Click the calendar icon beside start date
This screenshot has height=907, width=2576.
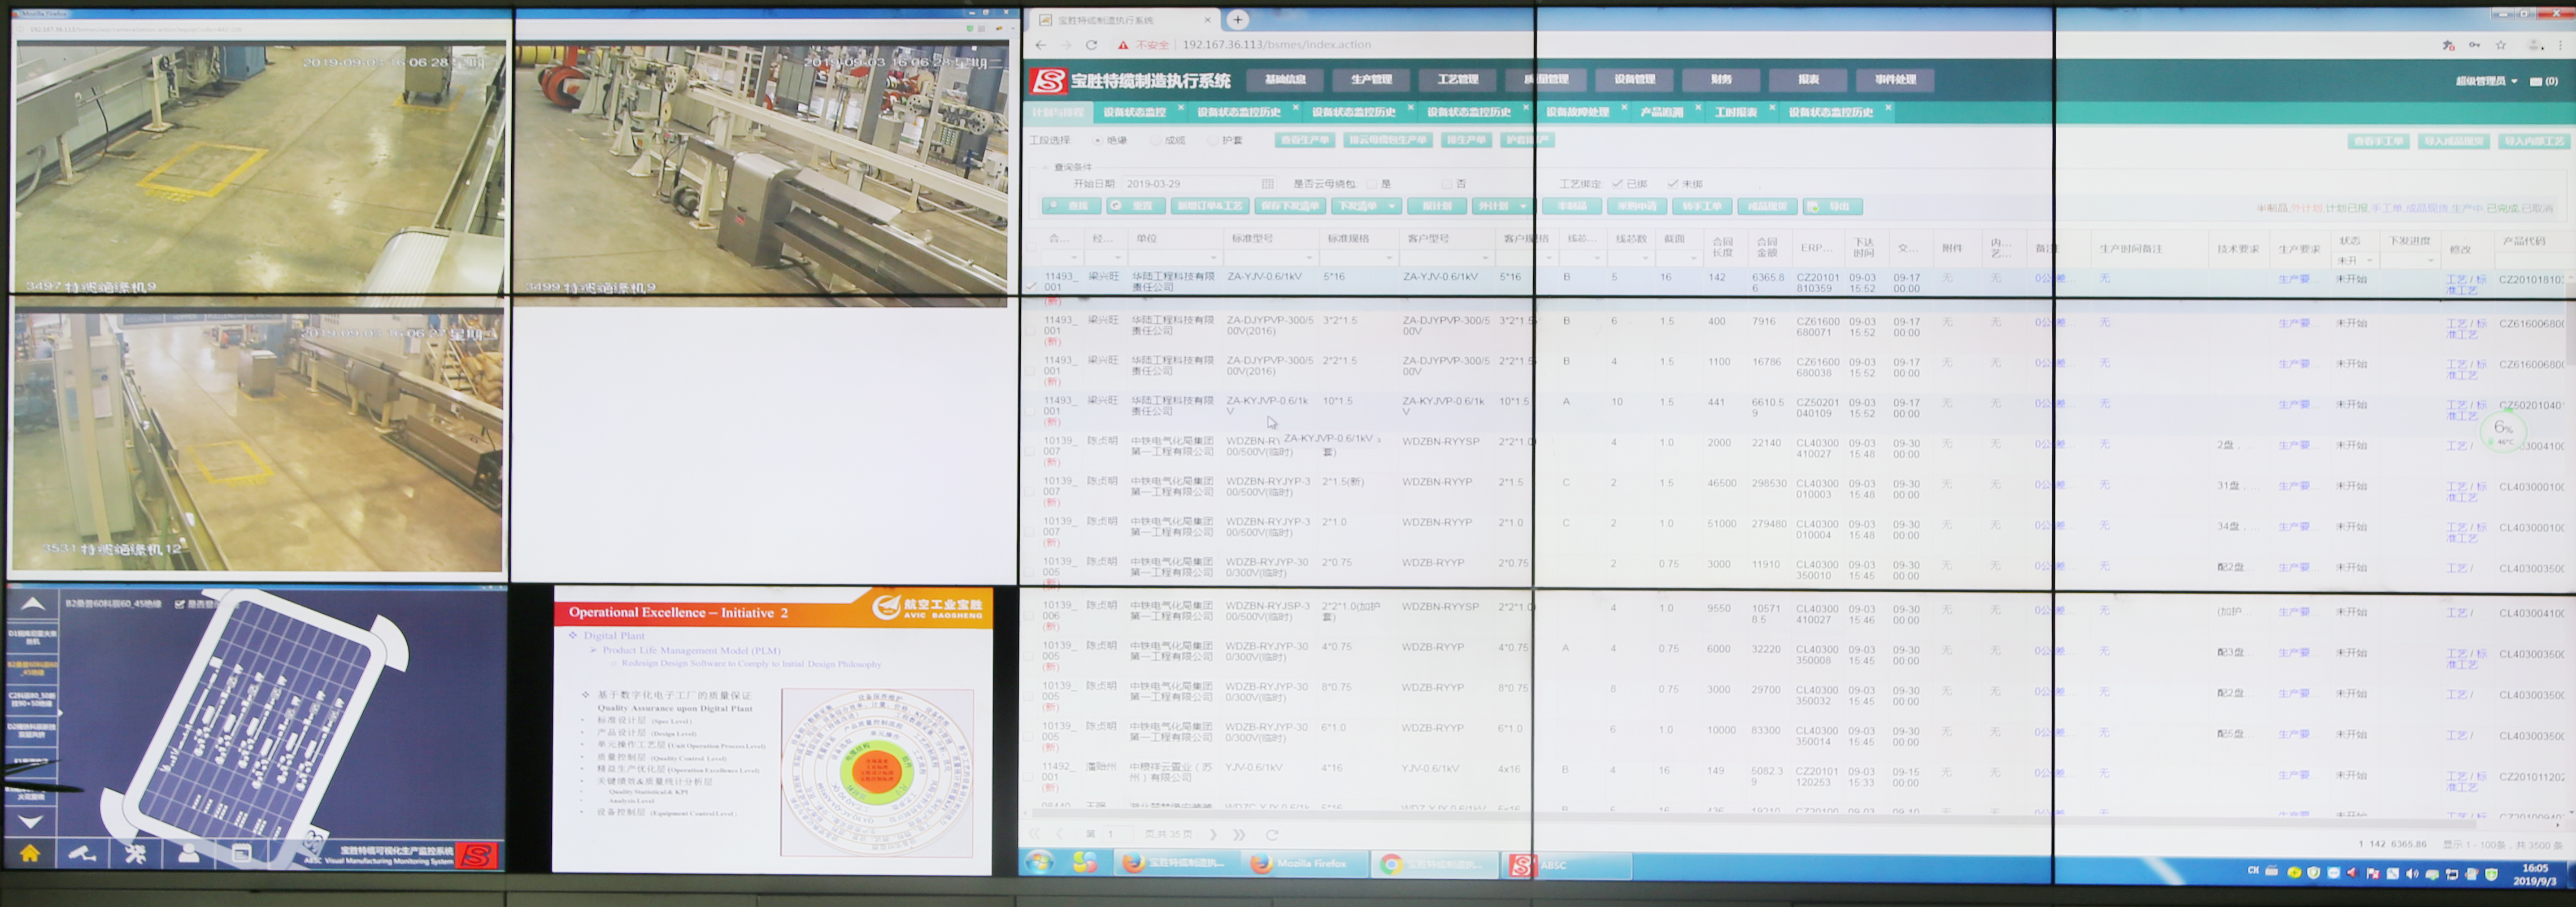tap(1267, 184)
